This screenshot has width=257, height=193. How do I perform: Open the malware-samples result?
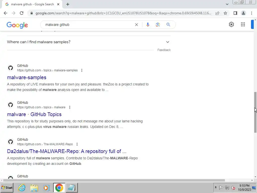[x=27, y=77]
